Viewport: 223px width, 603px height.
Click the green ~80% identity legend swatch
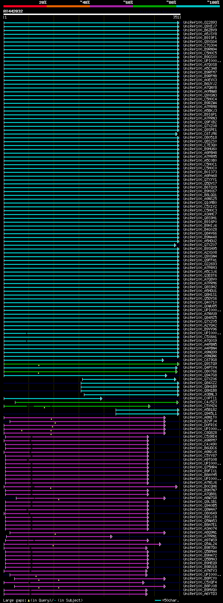[x=155, y=6]
